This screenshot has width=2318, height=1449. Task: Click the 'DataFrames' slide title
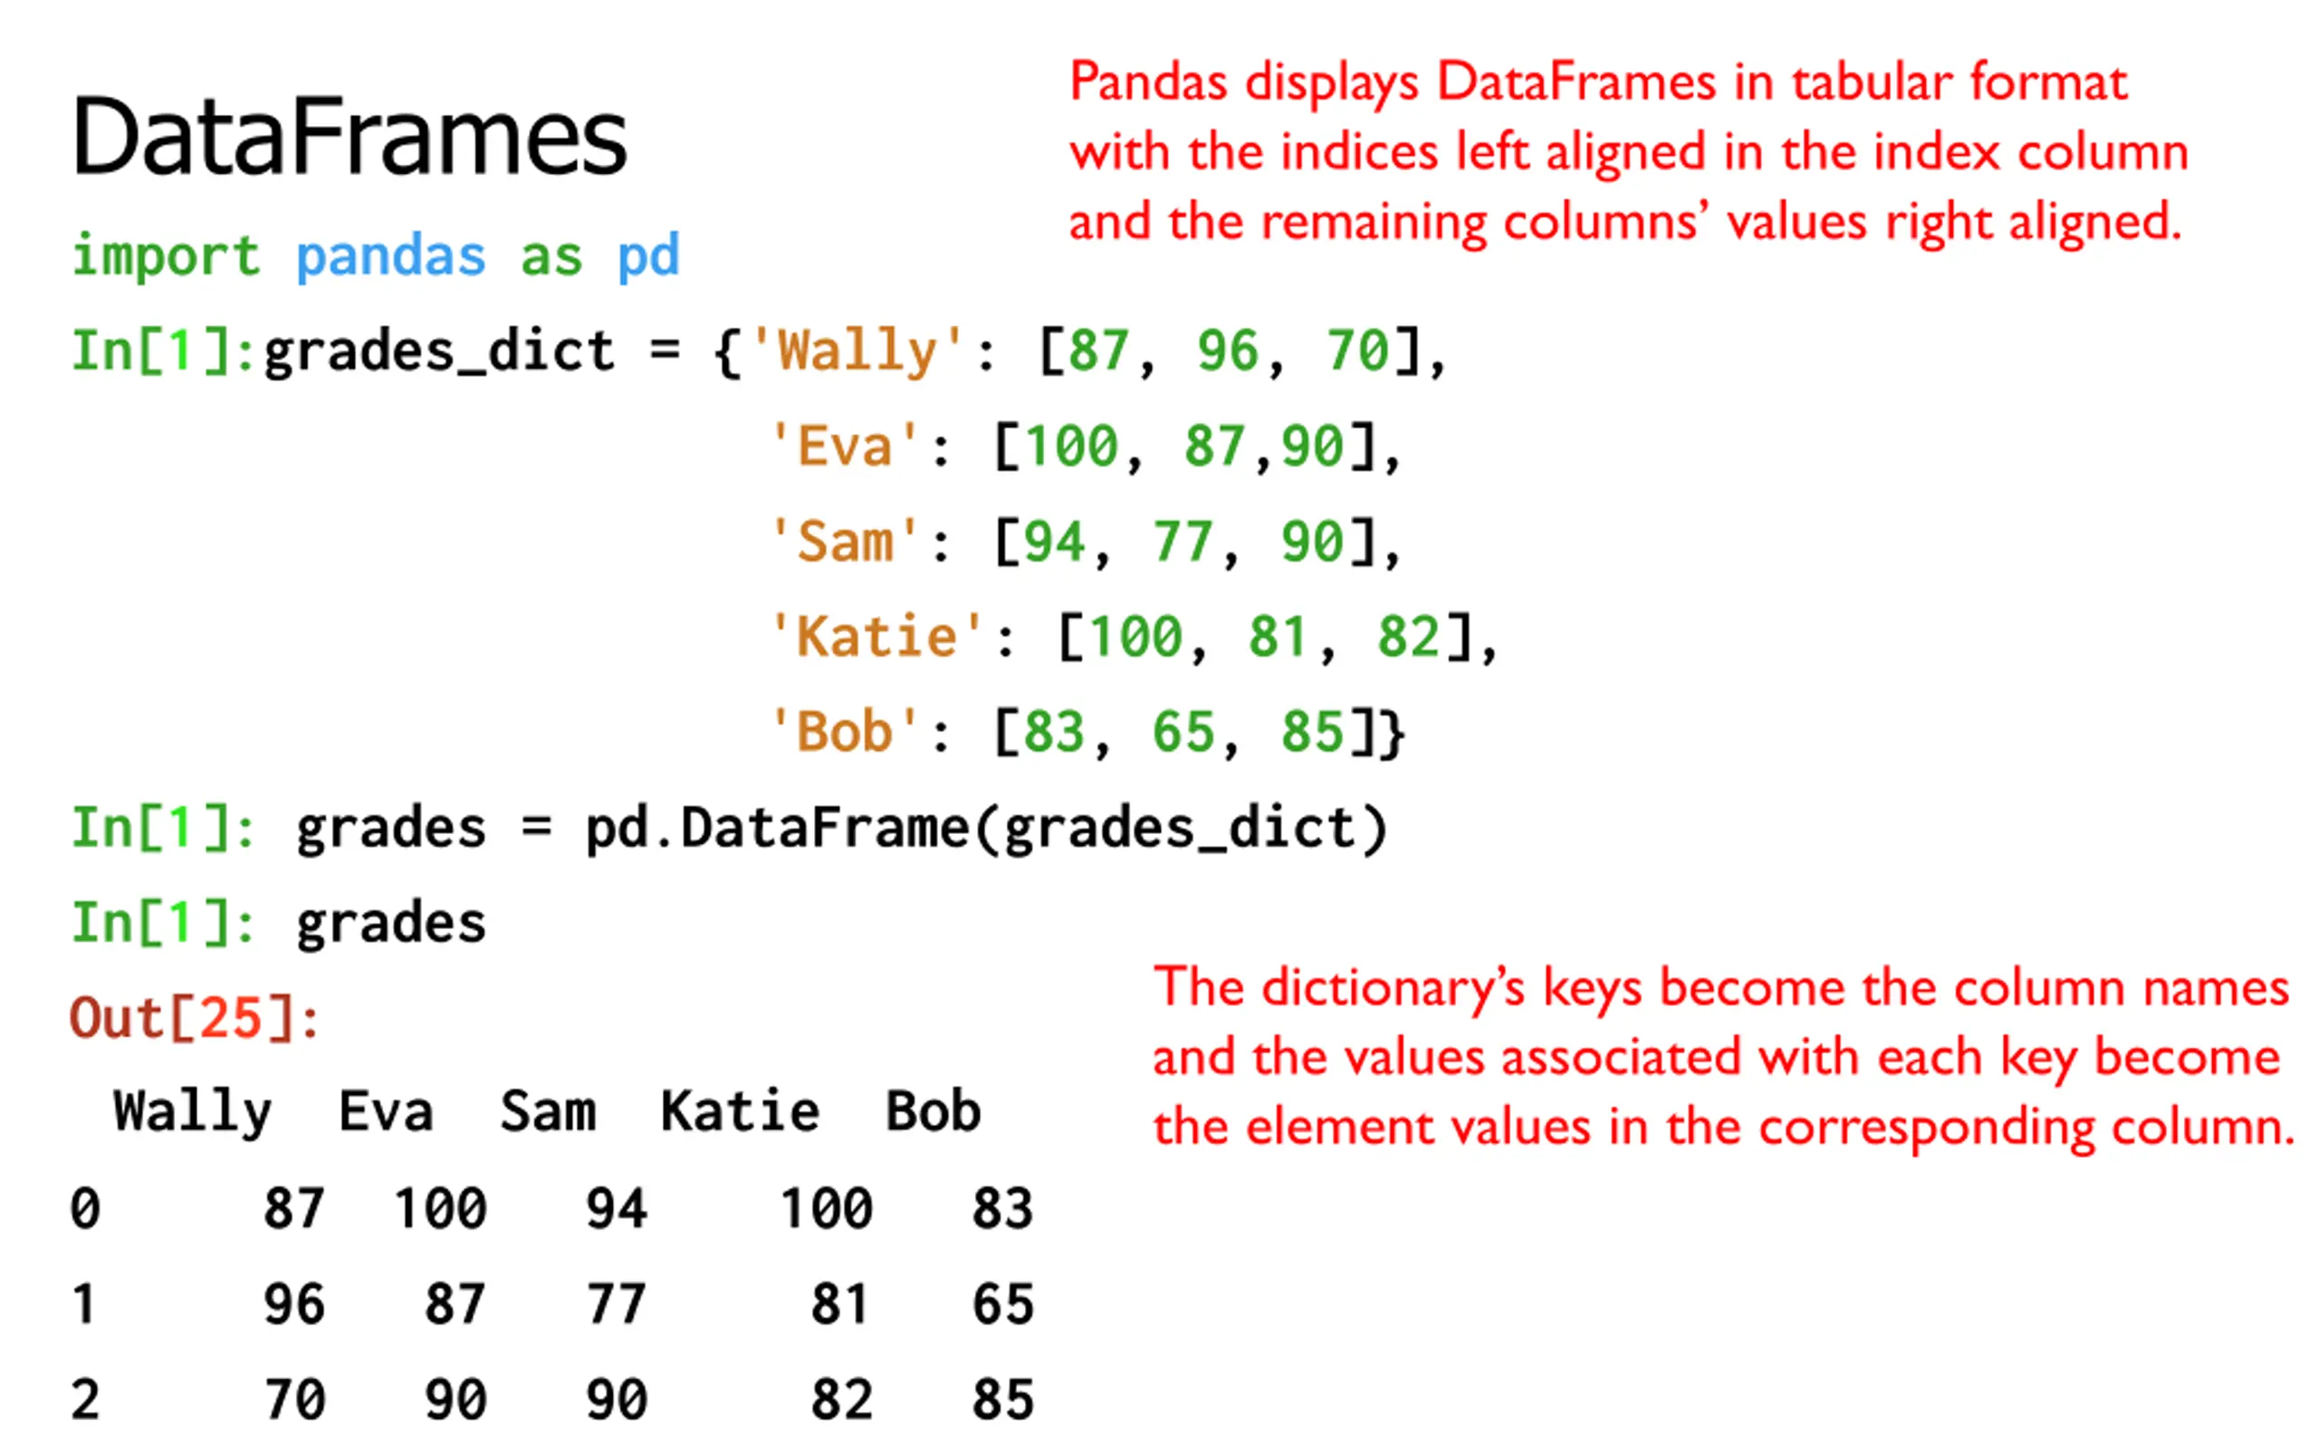click(350, 136)
